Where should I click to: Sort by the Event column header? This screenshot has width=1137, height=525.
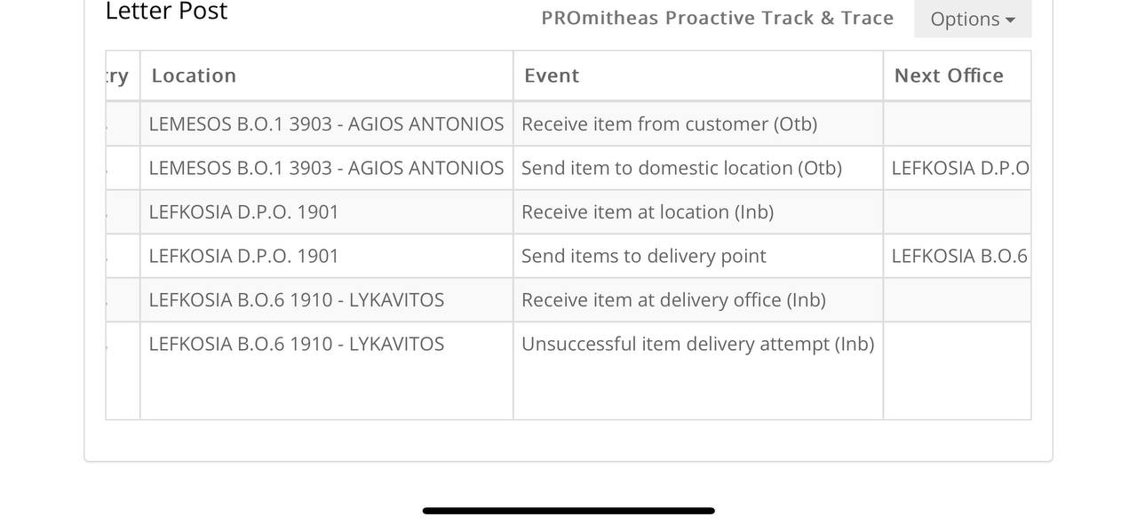(x=552, y=76)
